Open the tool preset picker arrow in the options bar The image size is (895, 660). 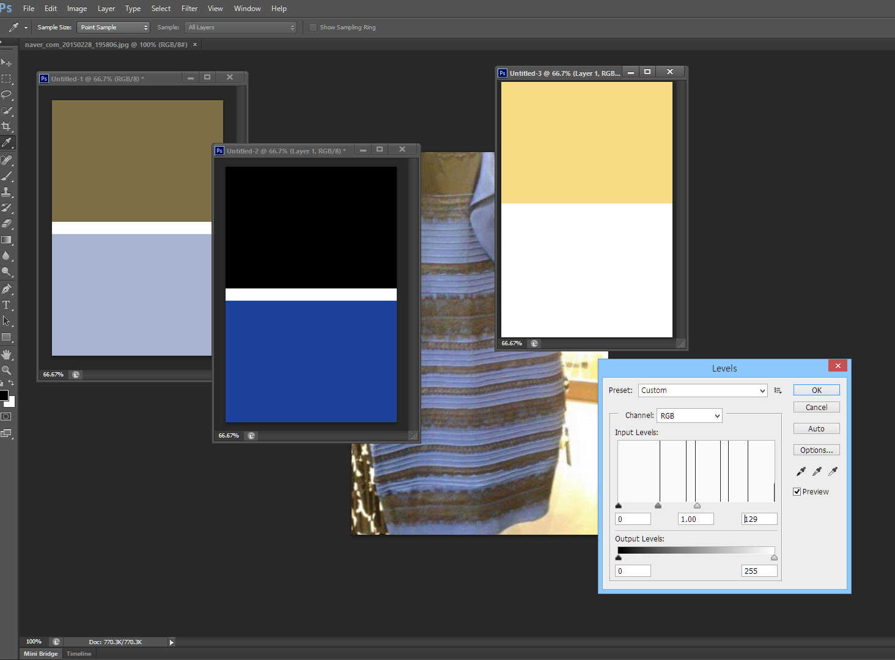pyautogui.click(x=26, y=28)
